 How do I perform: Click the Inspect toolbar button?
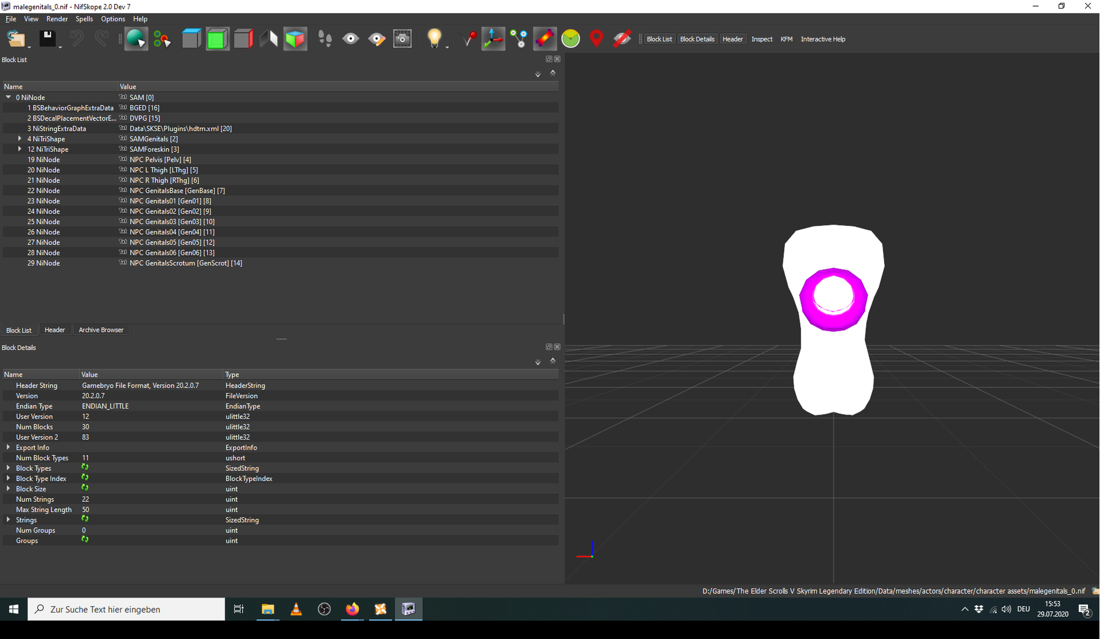(762, 39)
